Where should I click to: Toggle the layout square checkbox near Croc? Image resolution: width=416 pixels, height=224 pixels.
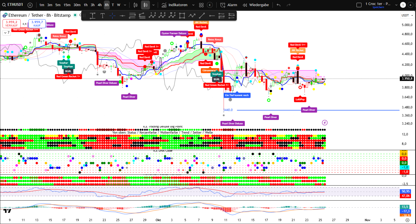pyautogui.click(x=359, y=5)
